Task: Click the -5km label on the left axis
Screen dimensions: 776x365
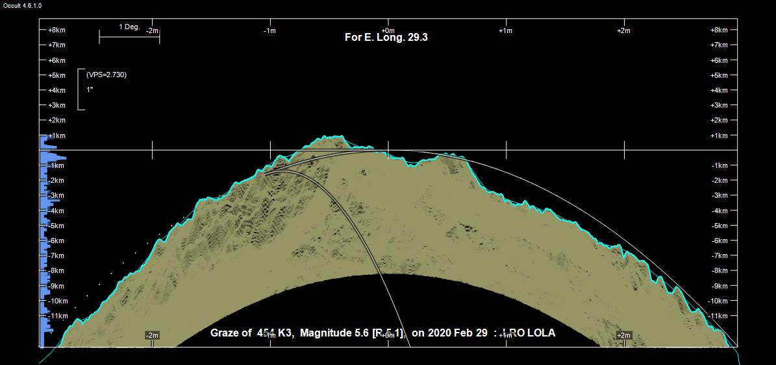Action: [x=56, y=226]
